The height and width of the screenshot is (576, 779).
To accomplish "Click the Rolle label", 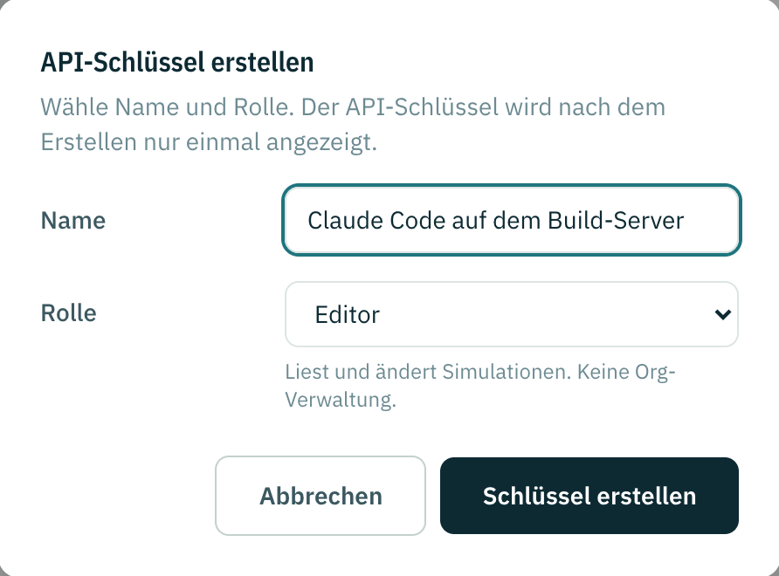I will pyautogui.click(x=69, y=312).
